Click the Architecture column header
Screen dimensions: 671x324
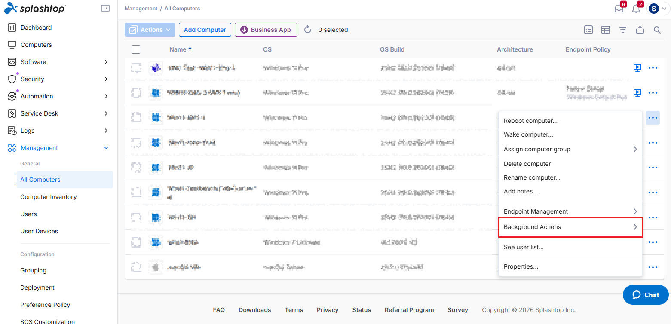click(515, 49)
